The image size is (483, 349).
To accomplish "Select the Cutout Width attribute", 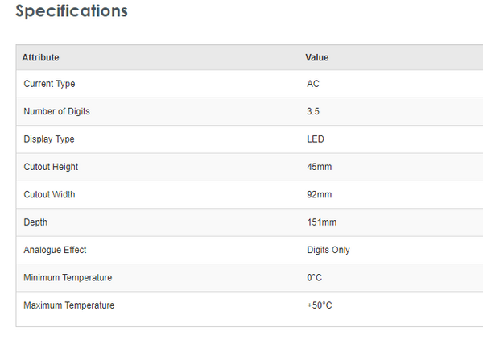I will [49, 194].
